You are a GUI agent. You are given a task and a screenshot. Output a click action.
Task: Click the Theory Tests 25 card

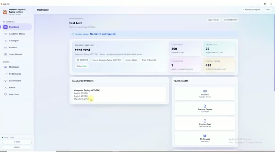coord(219,49)
